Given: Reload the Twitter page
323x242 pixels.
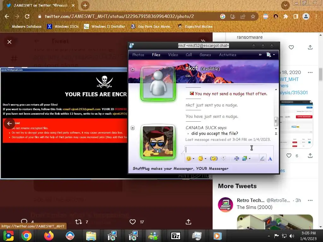Looking at the screenshot, I should pyautogui.click(x=27, y=16).
